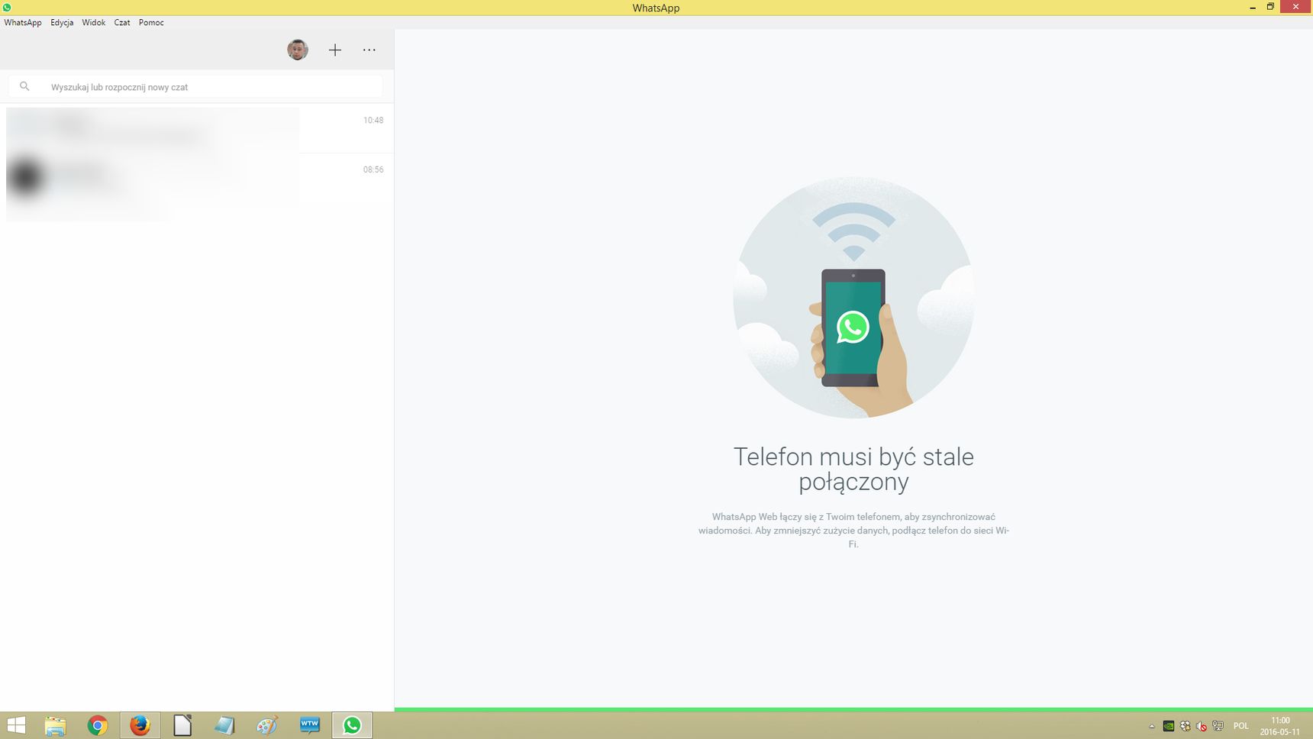Open Google Chrome from taskbar
The width and height of the screenshot is (1313, 739).
[x=97, y=725]
